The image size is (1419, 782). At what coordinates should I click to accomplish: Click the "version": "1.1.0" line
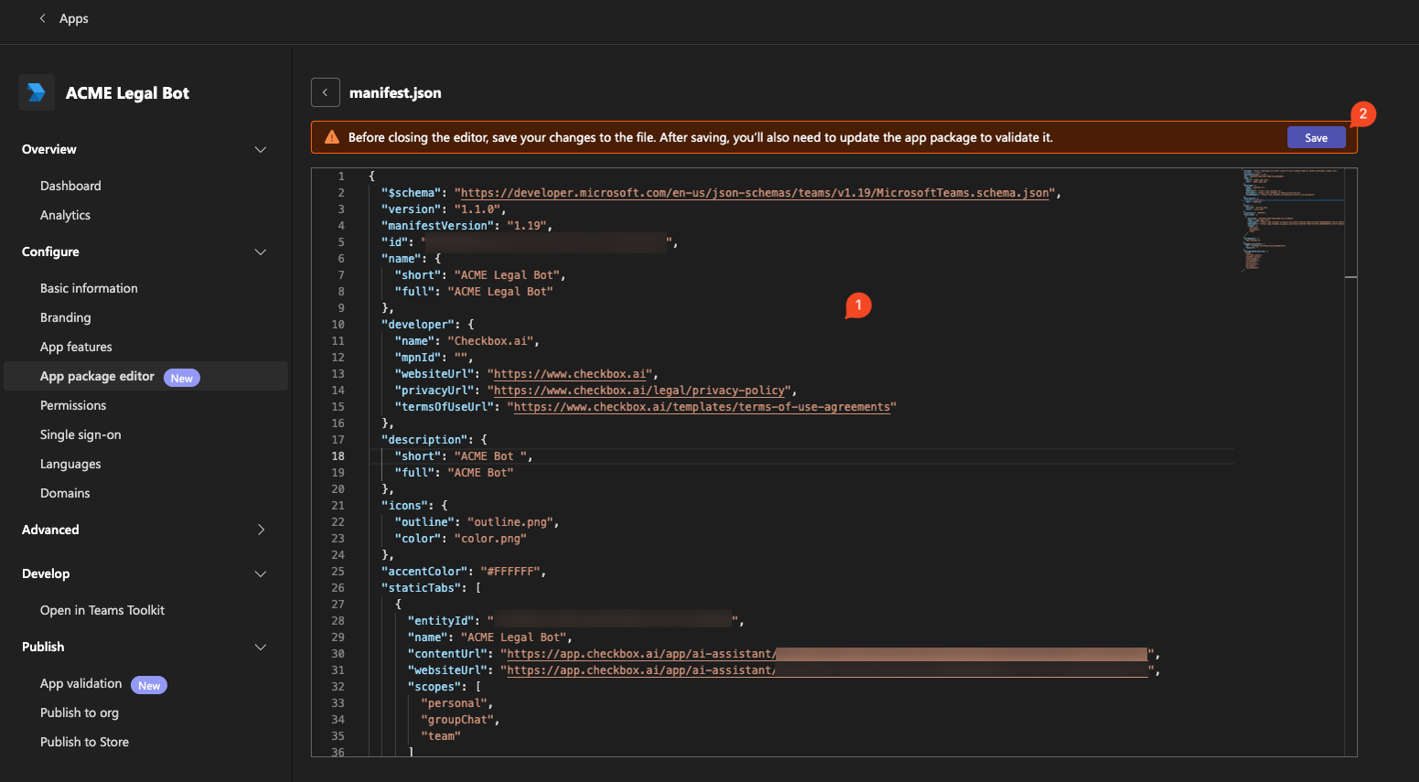tap(444, 209)
